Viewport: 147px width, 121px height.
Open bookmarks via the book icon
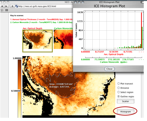tap(2, 10)
